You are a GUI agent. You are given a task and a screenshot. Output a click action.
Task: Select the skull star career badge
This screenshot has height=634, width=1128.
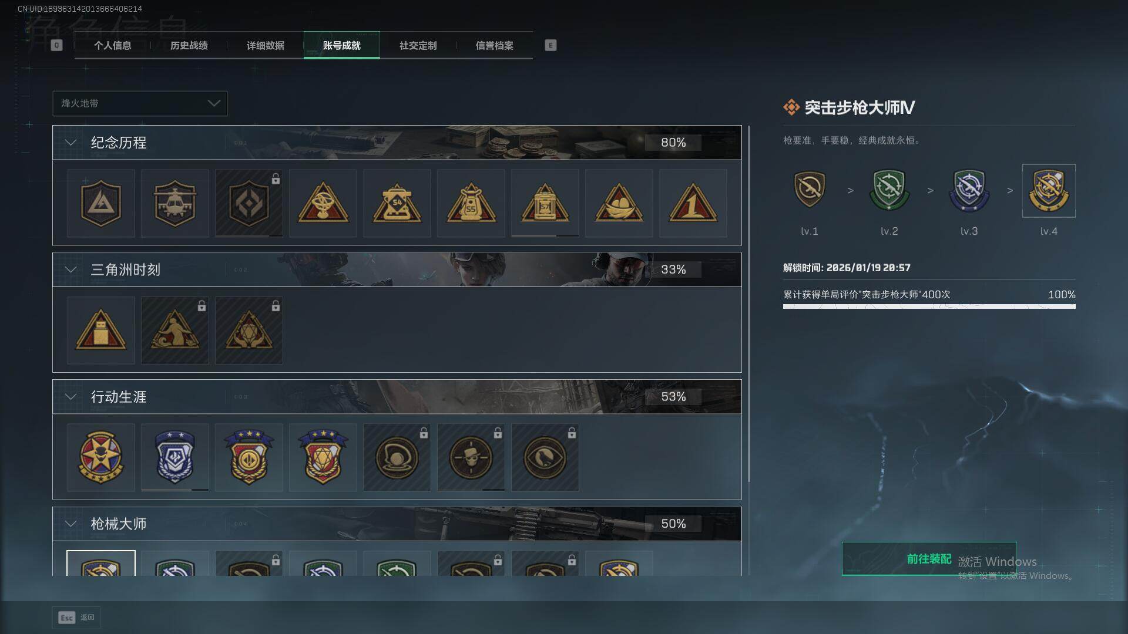[x=100, y=457]
